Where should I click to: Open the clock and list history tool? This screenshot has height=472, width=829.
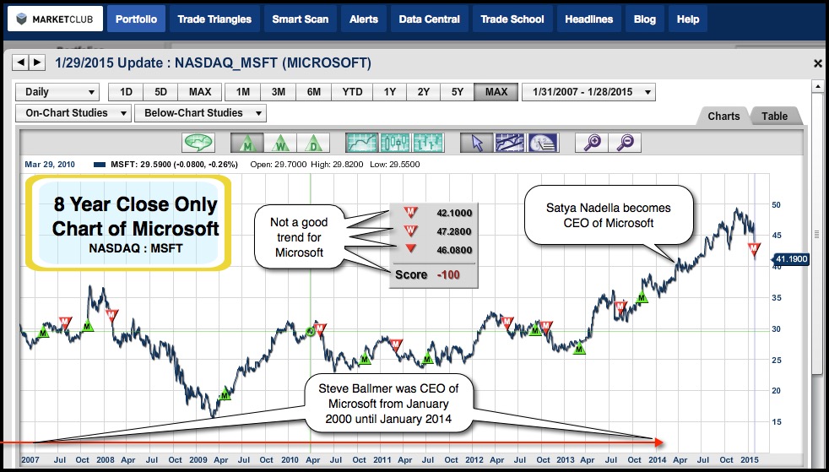coord(543,143)
